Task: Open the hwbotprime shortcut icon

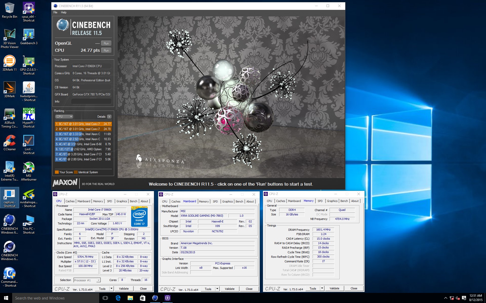Action: (x=29, y=91)
